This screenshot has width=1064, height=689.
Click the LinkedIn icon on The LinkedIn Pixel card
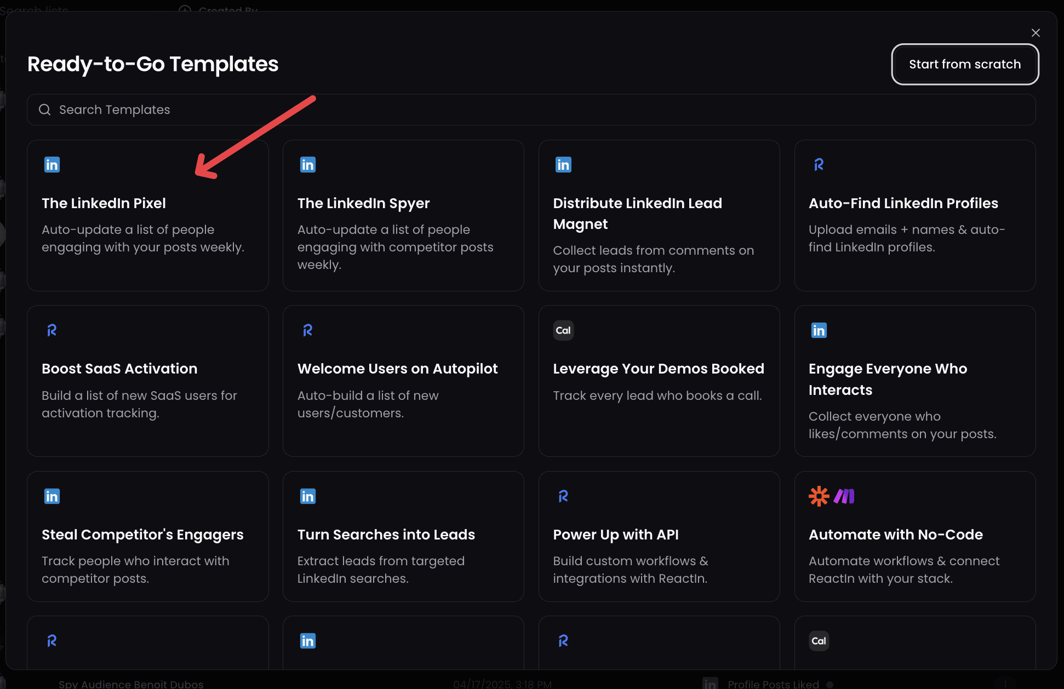(52, 165)
